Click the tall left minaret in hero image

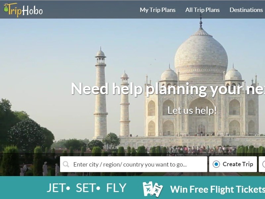pyautogui.click(x=101, y=93)
